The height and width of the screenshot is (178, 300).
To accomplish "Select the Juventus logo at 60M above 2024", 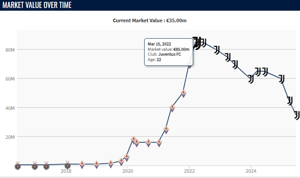I will (251, 79).
